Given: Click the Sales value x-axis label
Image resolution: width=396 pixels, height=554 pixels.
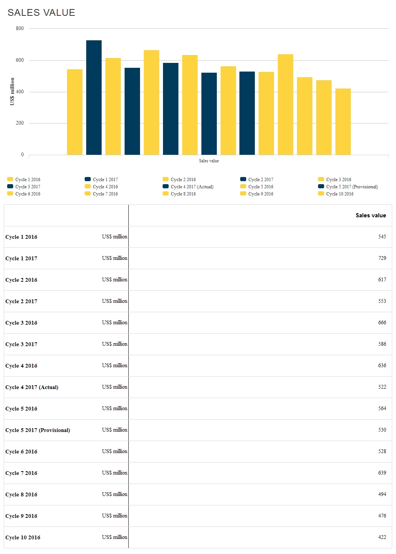Looking at the screenshot, I should 209,160.
